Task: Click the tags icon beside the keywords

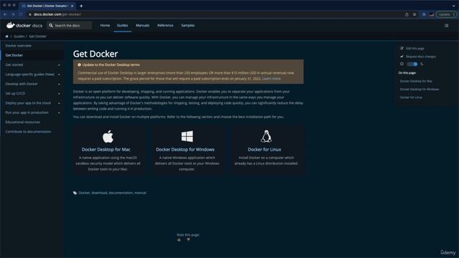Action: pyautogui.click(x=75, y=193)
